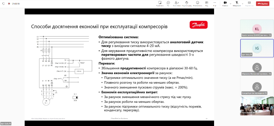Show the participants list
Screen dimensions: 274x126
point(177,3)
